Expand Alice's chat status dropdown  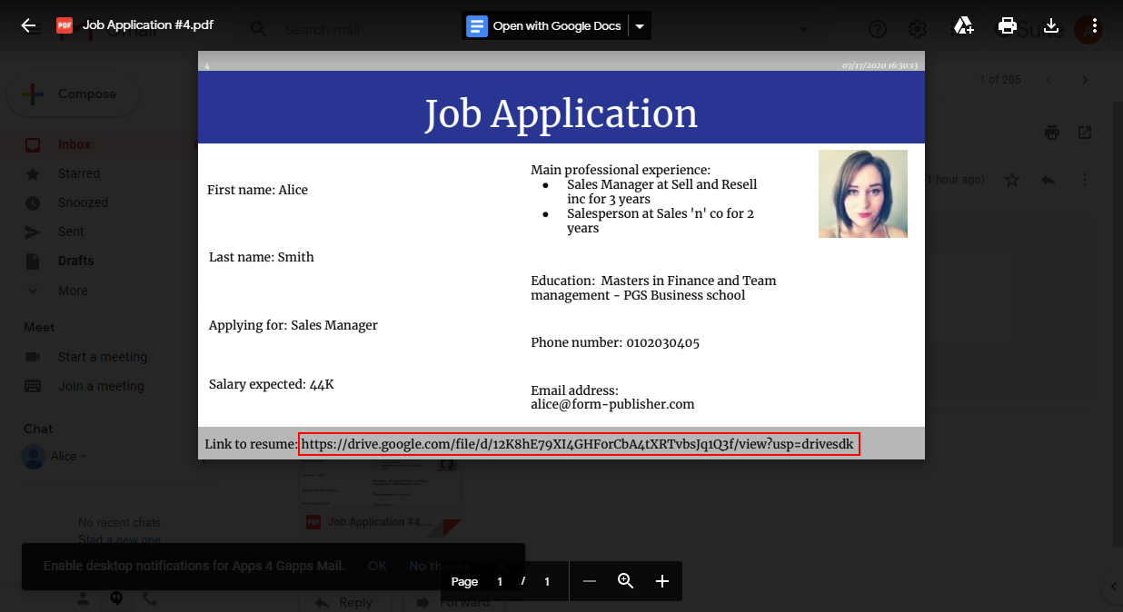point(84,457)
